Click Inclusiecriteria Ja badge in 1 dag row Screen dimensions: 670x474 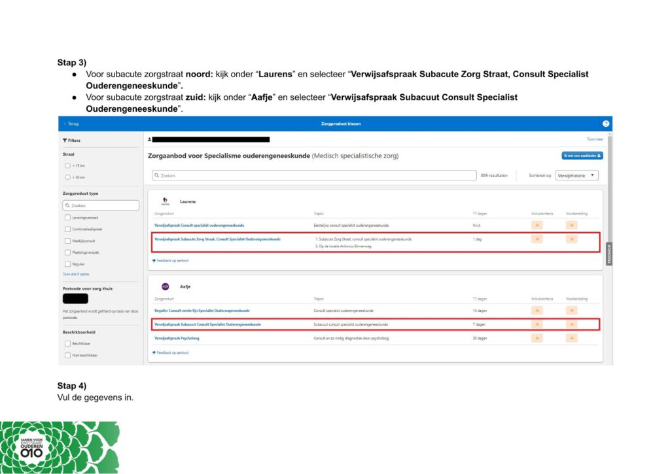pos(537,239)
